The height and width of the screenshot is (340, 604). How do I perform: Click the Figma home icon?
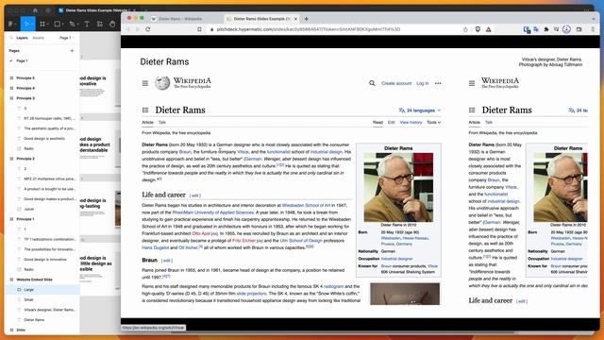click(x=35, y=10)
